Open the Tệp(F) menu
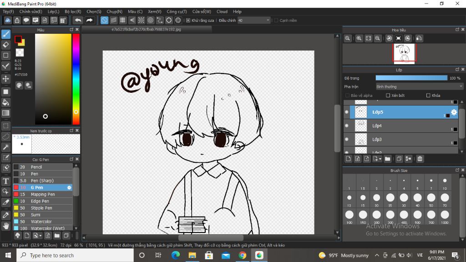466x262 pixels. coord(8,11)
